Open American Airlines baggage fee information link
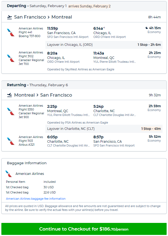 36,199
